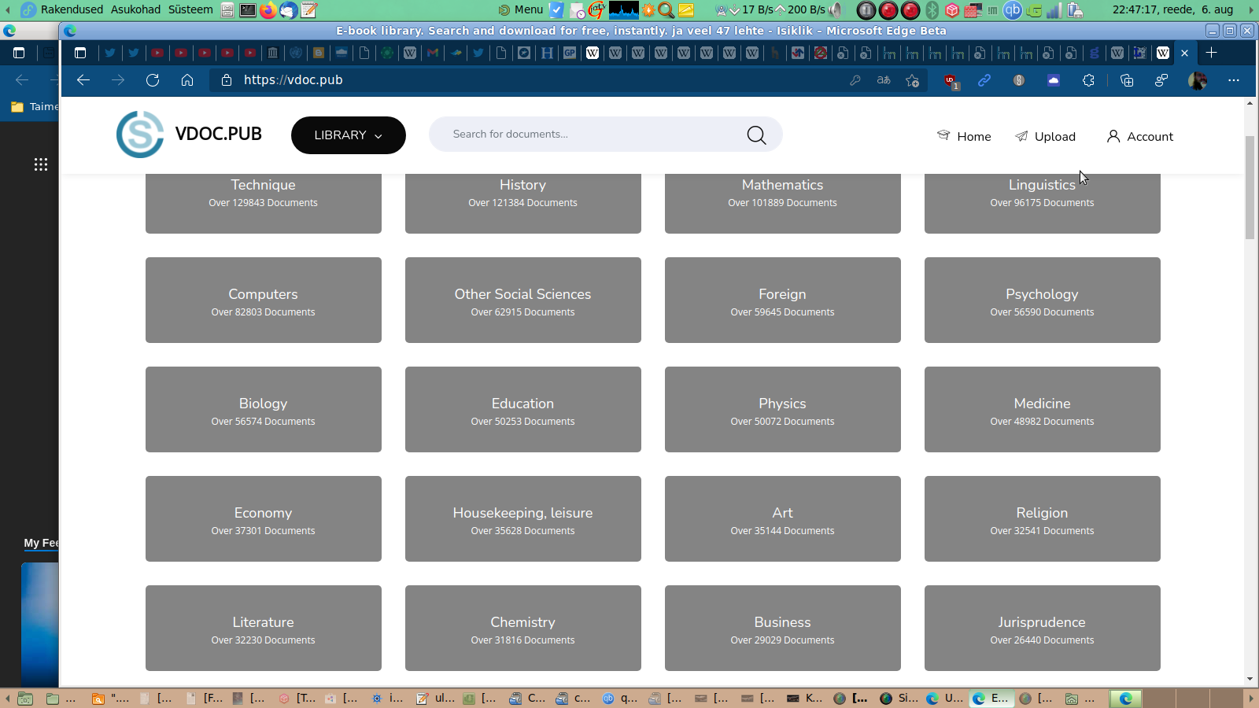
Task: Open the Art category
Action: pos(783,519)
